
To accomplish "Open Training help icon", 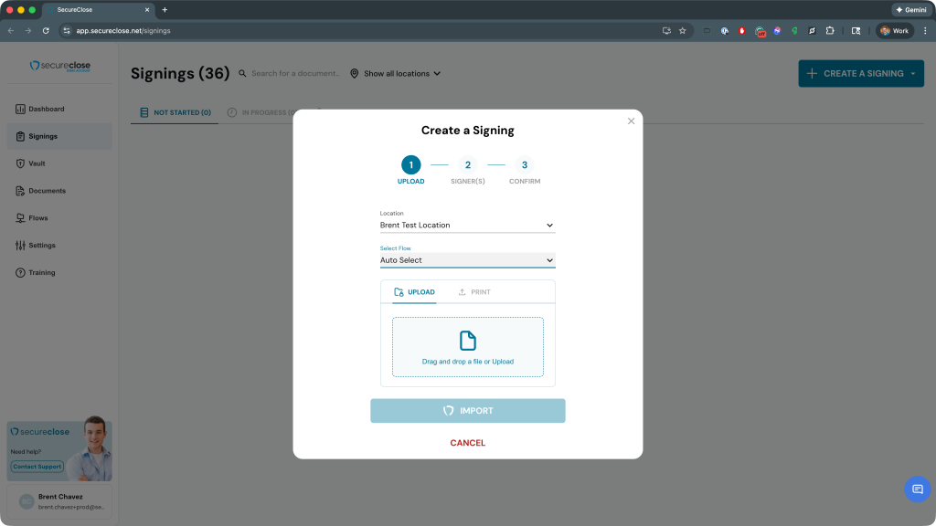I will point(20,273).
